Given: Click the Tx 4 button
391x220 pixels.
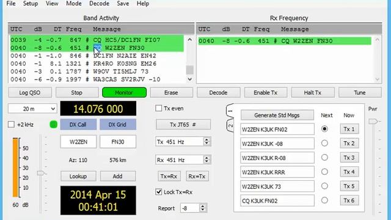Looking at the screenshot, I should pyautogui.click(x=349, y=172).
